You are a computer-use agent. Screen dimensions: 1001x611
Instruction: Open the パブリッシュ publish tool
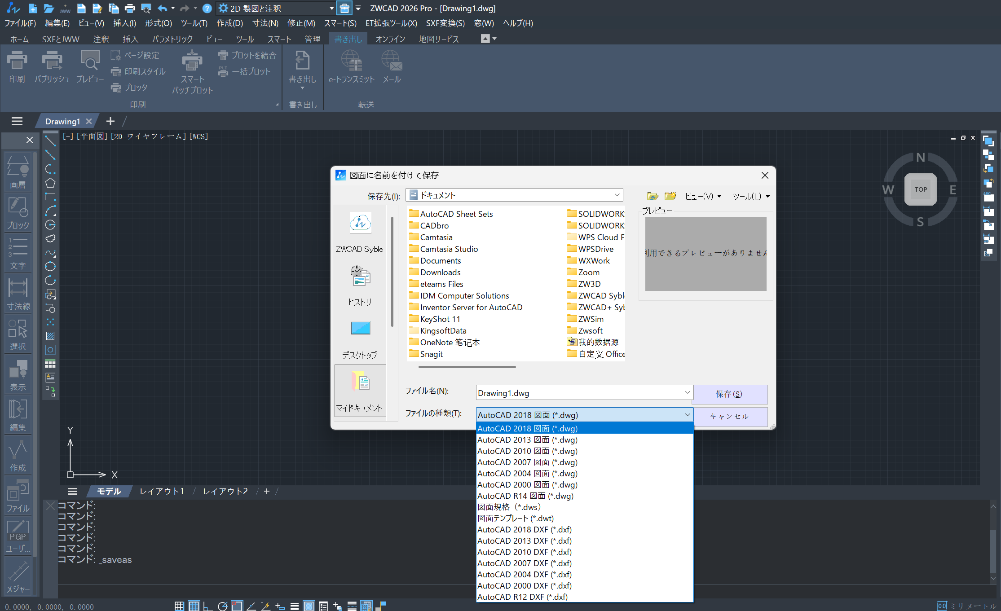52,67
